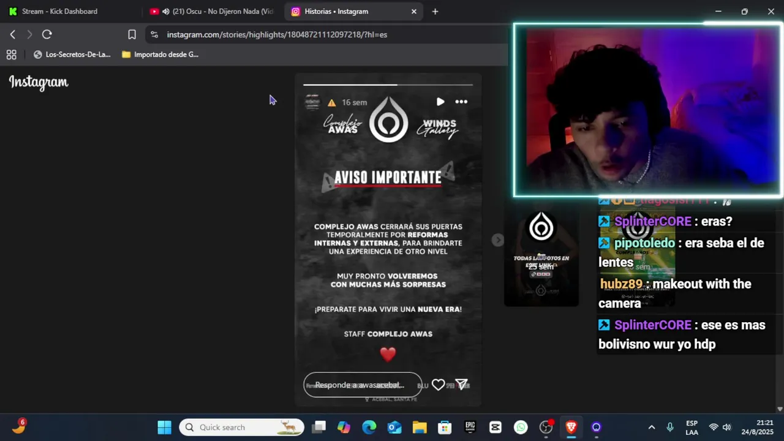
Task: Like the story with the heart icon
Action: [438, 385]
